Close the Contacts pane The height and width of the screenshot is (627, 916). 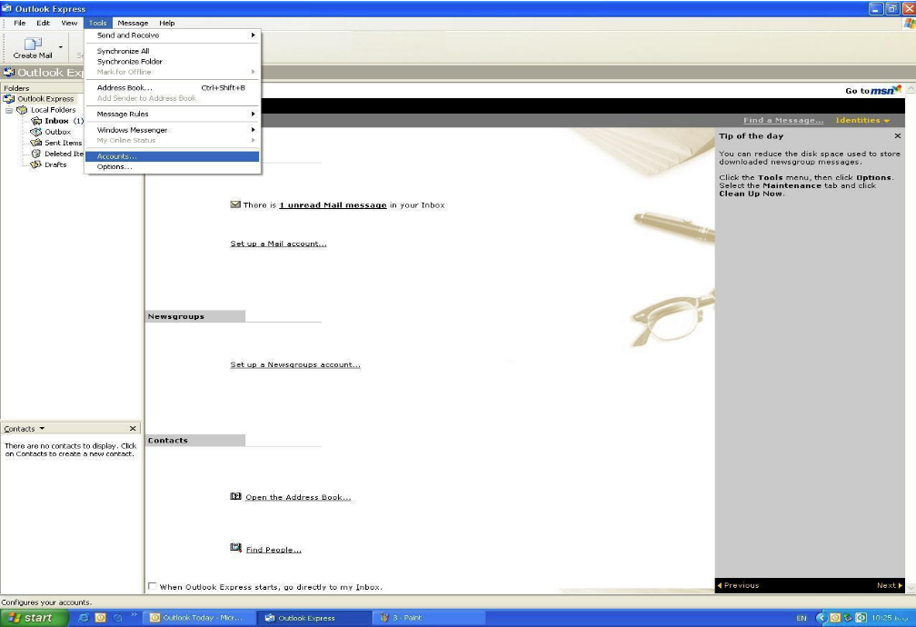tap(133, 428)
